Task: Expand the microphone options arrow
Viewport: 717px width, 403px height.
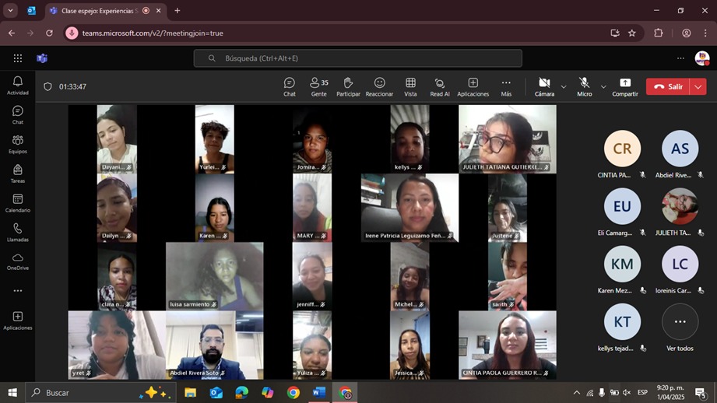Action: pos(603,86)
